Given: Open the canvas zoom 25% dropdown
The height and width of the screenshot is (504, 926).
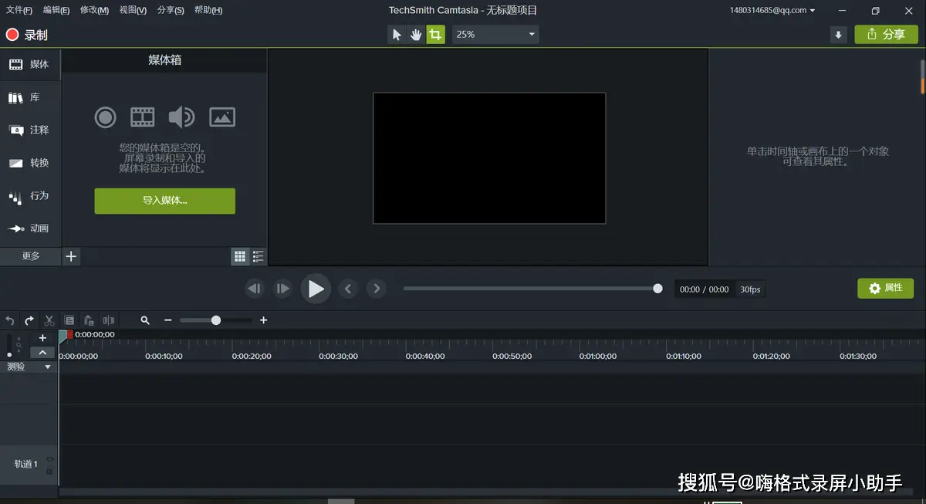Looking at the screenshot, I should 495,35.
